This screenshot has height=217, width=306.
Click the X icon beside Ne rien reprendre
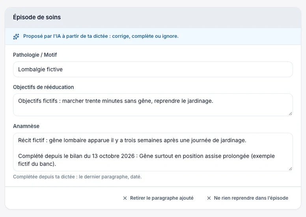[x=209, y=198]
